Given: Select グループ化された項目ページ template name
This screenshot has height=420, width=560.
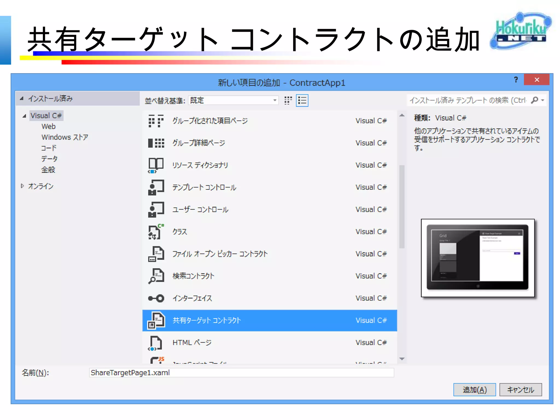Looking at the screenshot, I should click(x=210, y=121).
